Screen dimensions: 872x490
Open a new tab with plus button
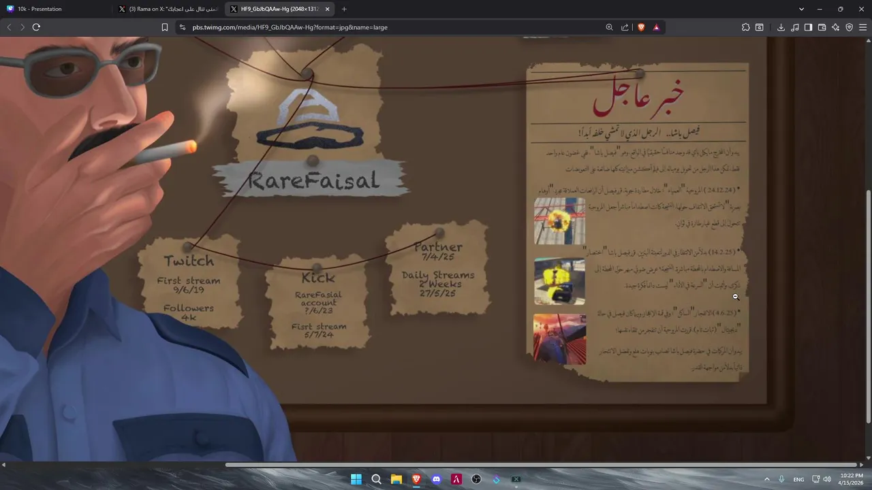pos(344,9)
